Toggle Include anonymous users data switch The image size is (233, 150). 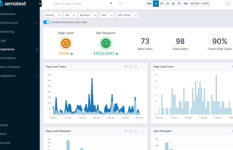[x=46, y=22]
